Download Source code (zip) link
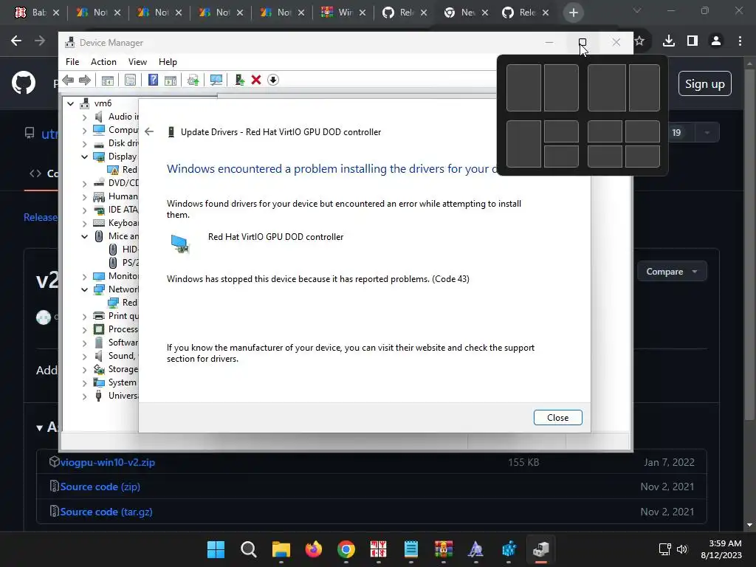 point(100,487)
